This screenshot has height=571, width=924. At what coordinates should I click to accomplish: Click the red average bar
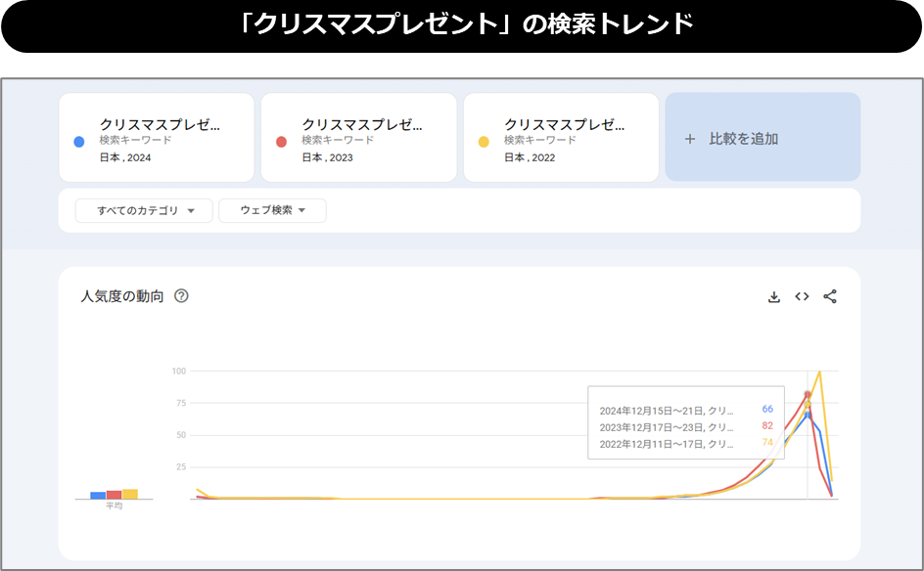click(x=114, y=495)
